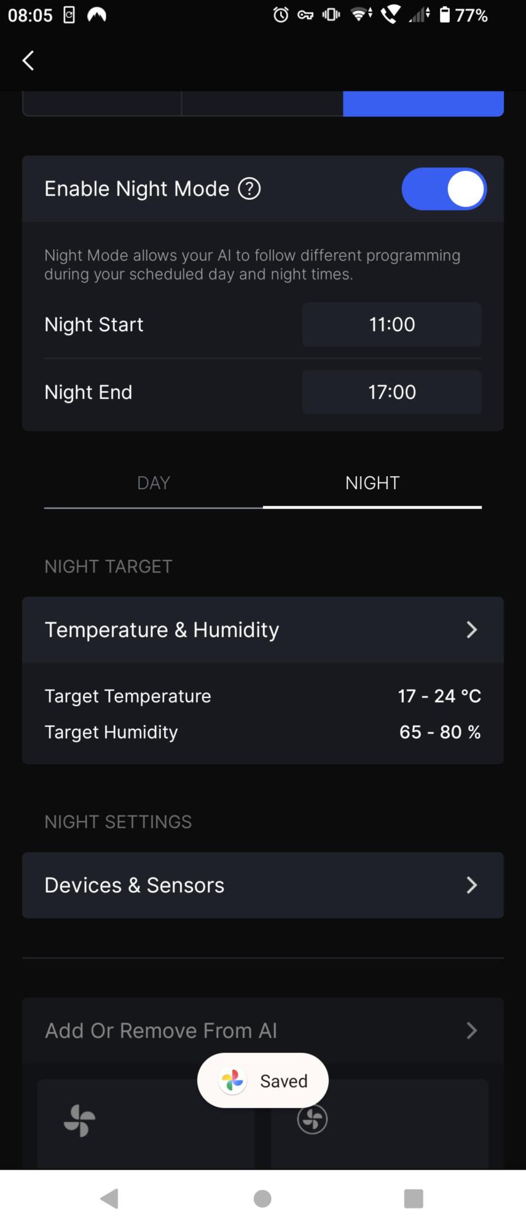This screenshot has width=526, height=1229.
Task: Switch to the DAY tab
Action: [154, 483]
